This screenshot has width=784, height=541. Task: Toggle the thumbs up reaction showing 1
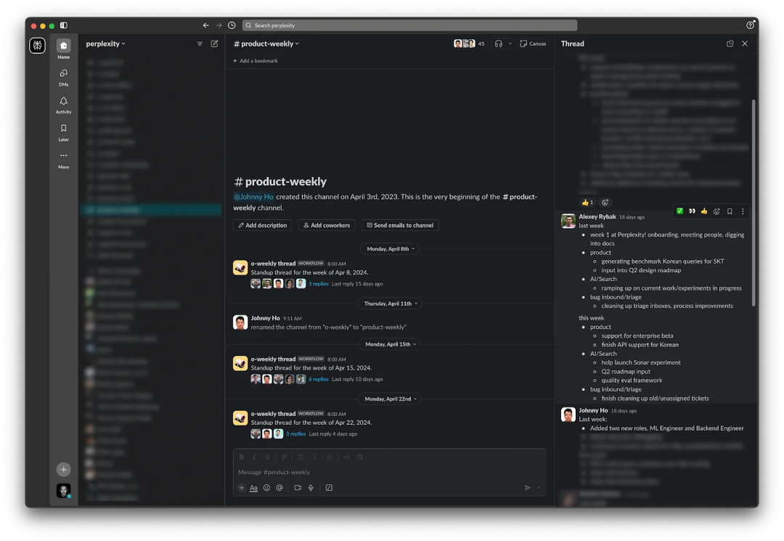pyautogui.click(x=587, y=202)
